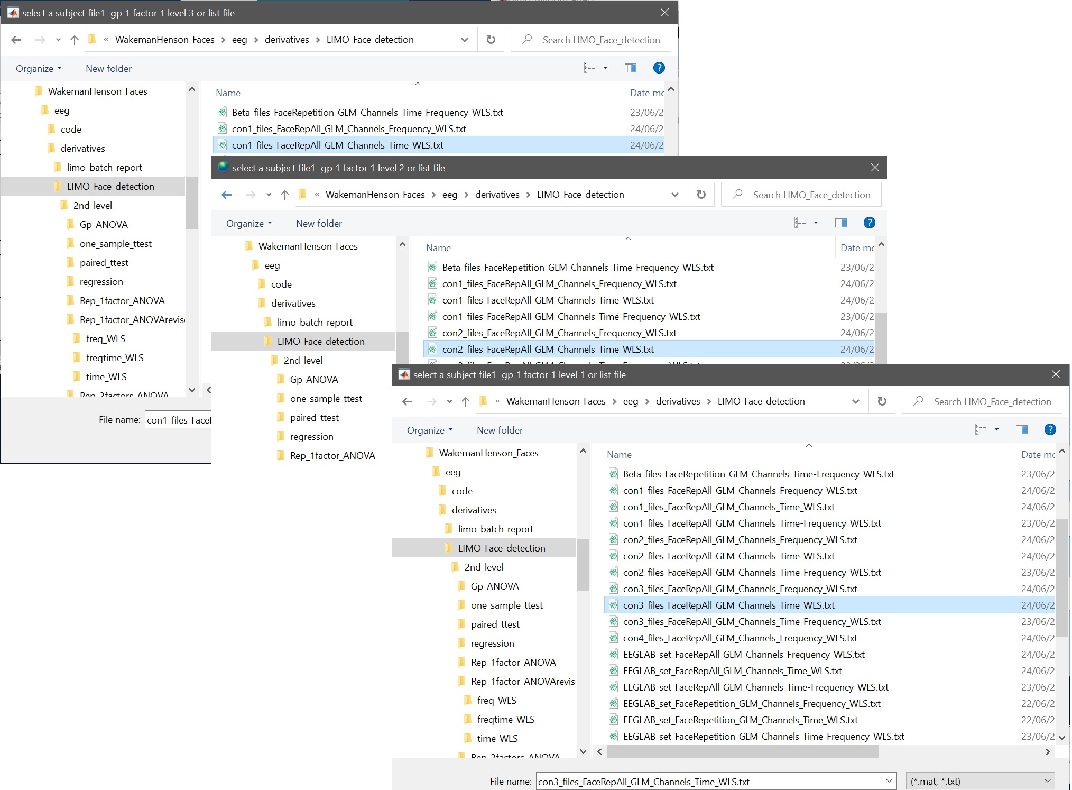Open view options arrow in level 1 dialog

click(x=996, y=429)
